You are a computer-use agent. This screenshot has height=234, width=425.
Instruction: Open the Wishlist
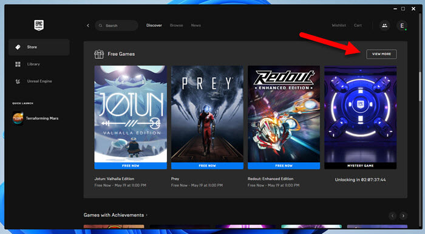coord(339,26)
